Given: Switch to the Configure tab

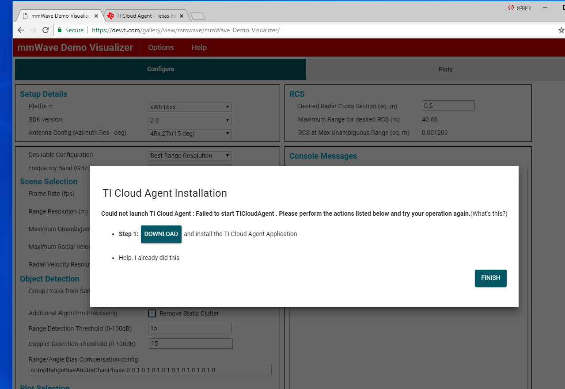Looking at the screenshot, I should click(160, 69).
